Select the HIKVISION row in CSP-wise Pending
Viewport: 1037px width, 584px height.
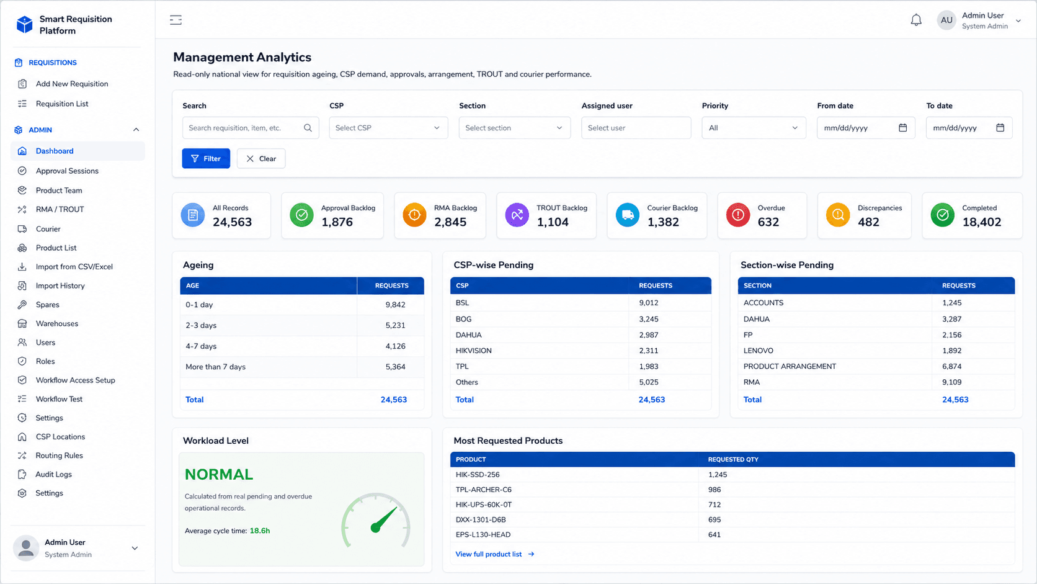pos(581,351)
